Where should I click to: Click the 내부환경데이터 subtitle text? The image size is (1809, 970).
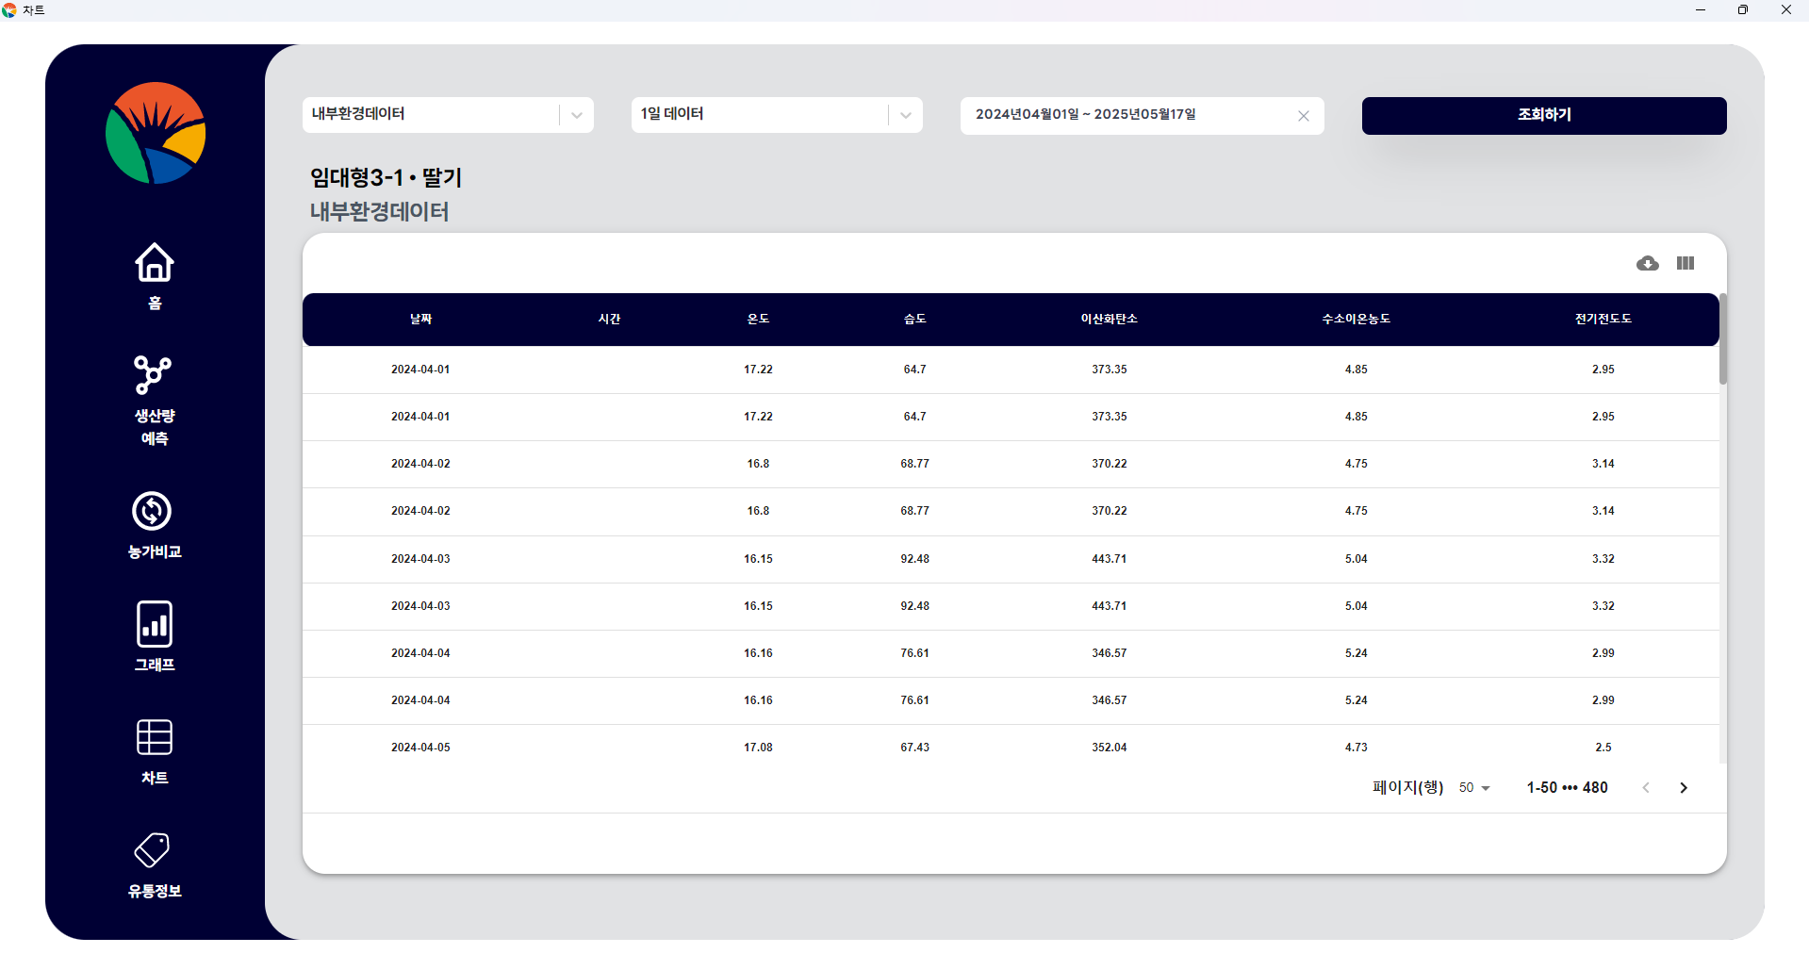click(x=379, y=211)
